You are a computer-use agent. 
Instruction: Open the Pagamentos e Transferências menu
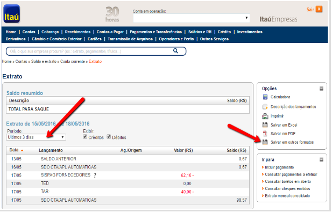156,32
